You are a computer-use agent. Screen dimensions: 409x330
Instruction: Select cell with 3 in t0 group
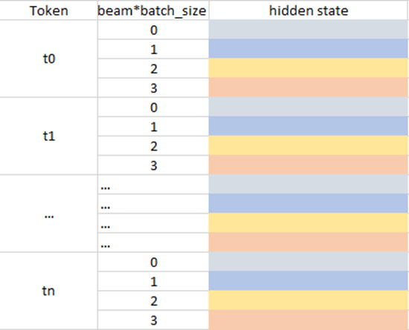pyautogui.click(x=153, y=88)
